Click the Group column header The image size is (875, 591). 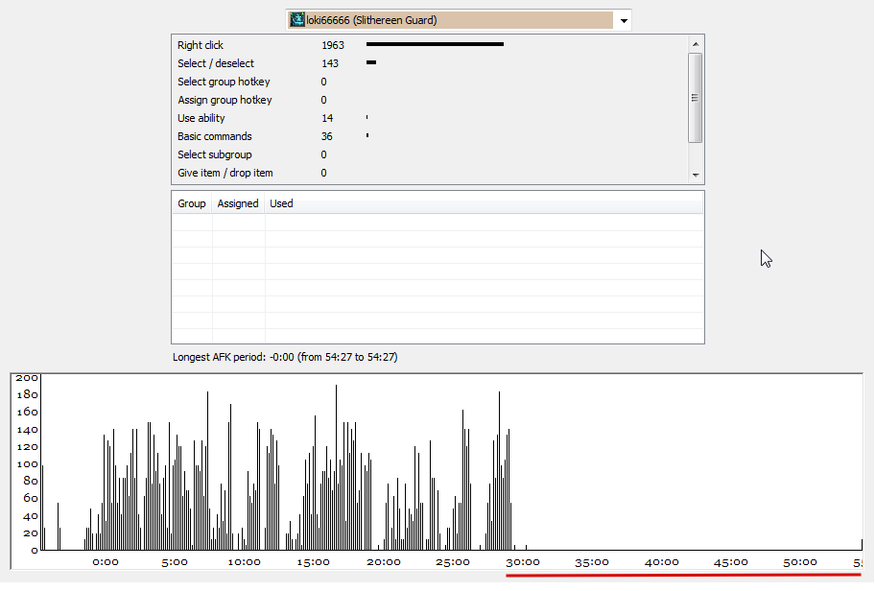[x=192, y=203]
